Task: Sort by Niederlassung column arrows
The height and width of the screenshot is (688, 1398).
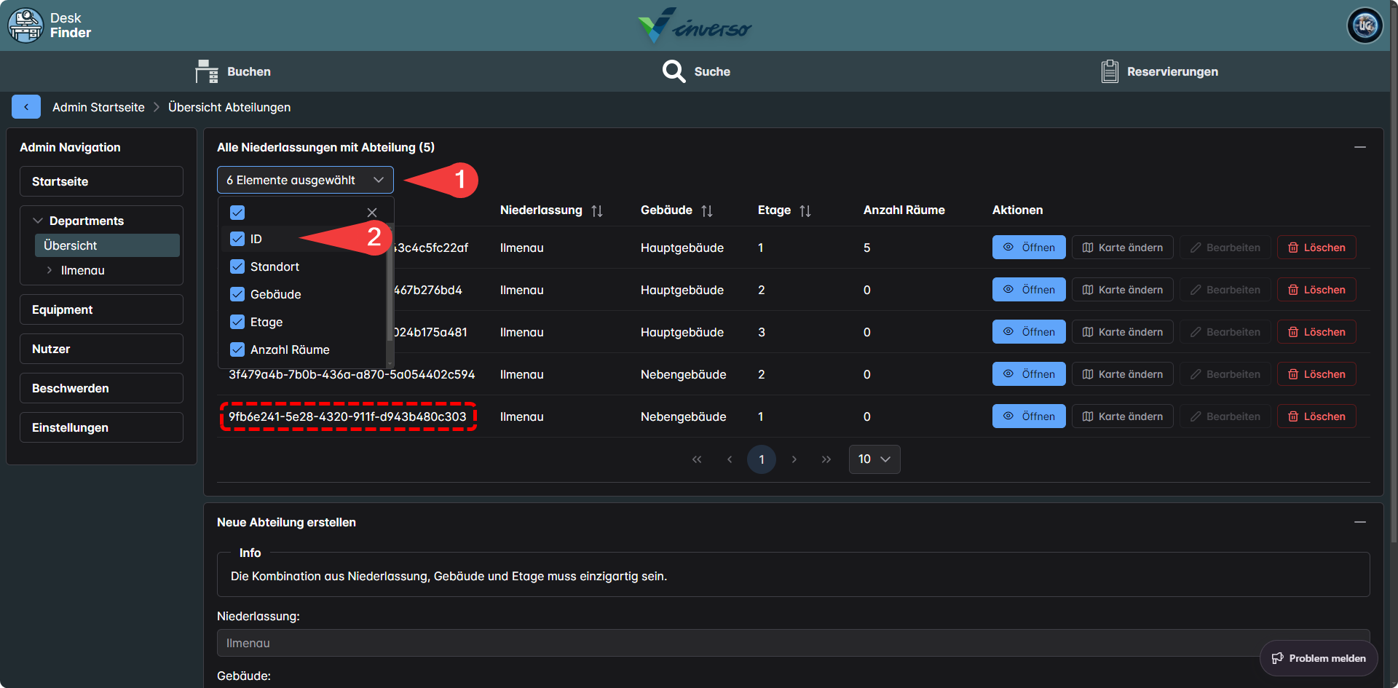Action: tap(597, 210)
